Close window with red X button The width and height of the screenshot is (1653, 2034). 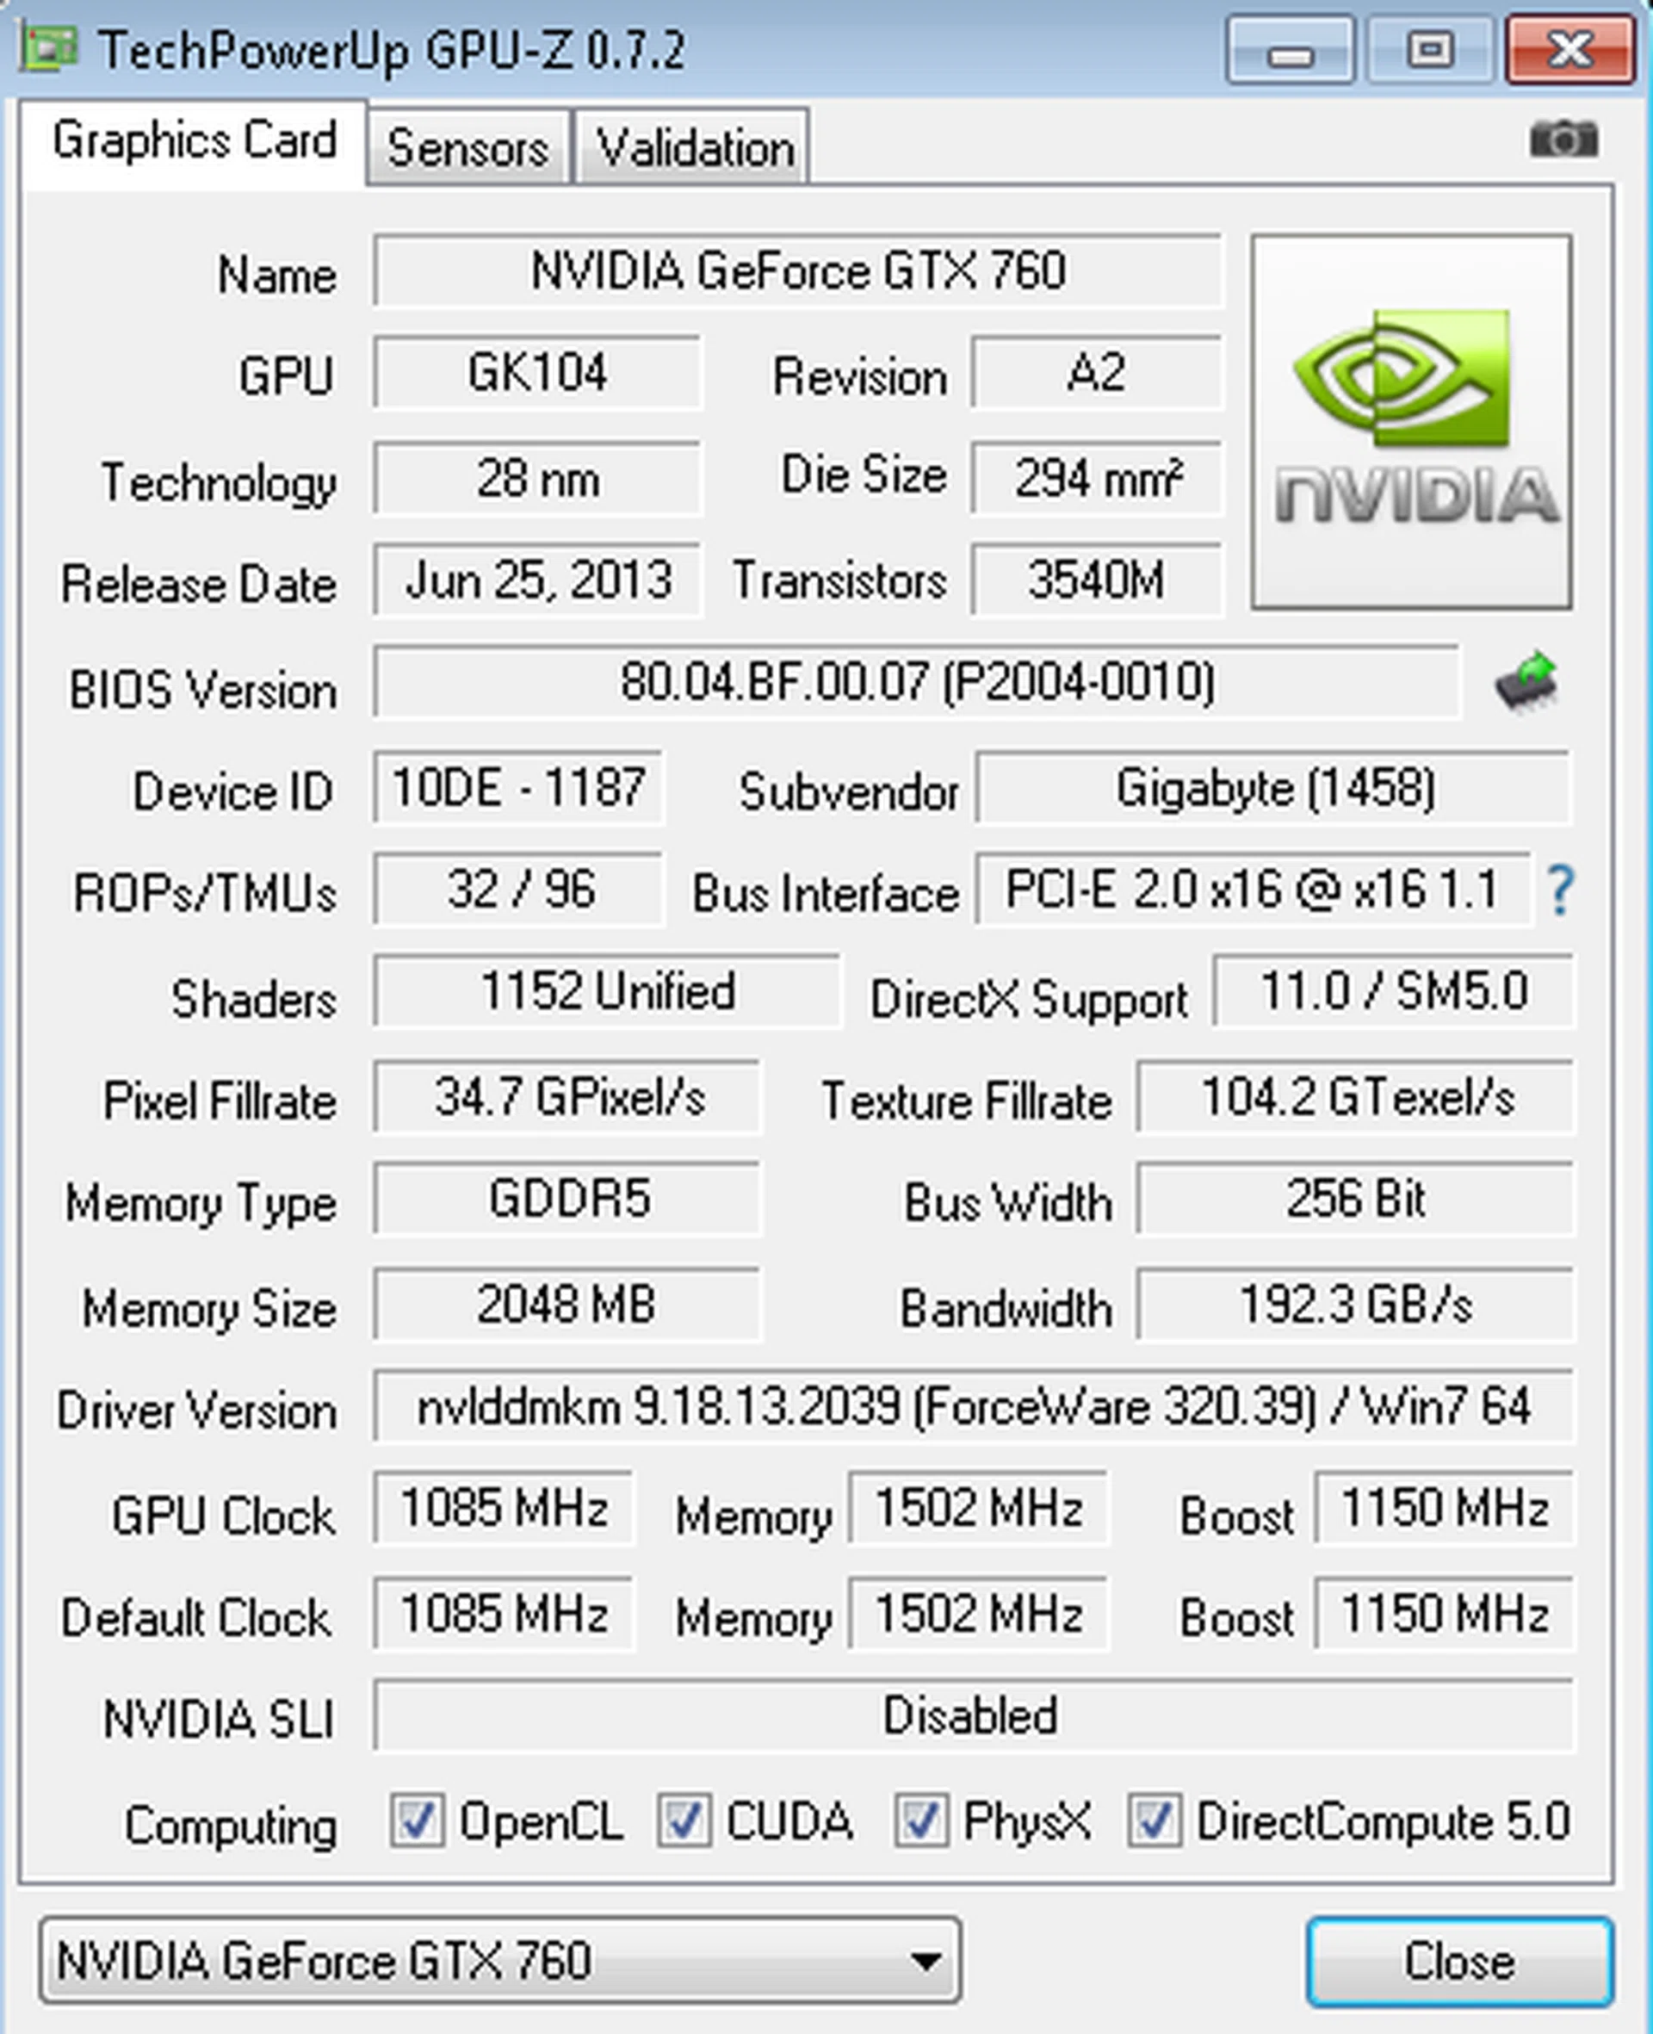click(x=1569, y=51)
